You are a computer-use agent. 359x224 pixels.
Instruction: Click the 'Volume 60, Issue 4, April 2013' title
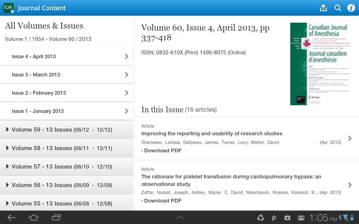pyautogui.click(x=205, y=33)
